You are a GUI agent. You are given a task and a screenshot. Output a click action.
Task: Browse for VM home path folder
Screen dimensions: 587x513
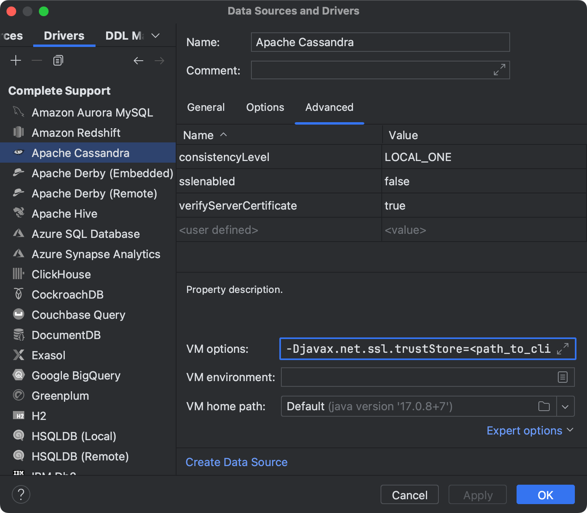click(544, 406)
